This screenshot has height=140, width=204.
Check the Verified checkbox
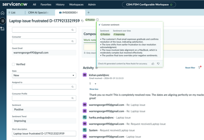tap(13, 64)
